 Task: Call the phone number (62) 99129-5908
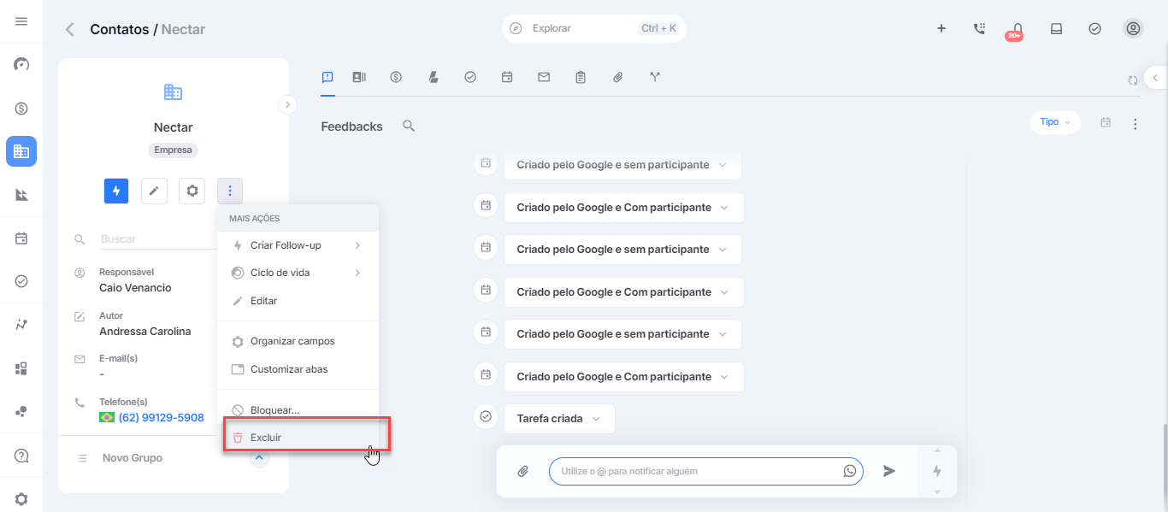(161, 417)
